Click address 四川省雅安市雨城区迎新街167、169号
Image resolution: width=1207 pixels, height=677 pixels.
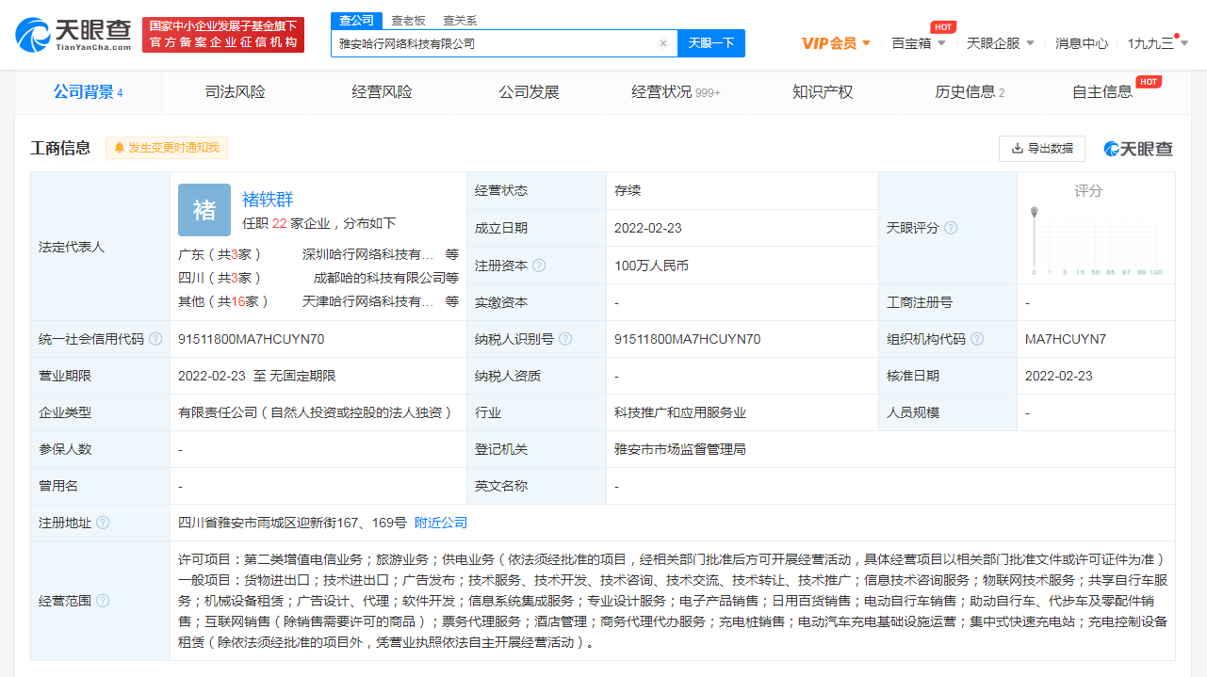click(x=292, y=523)
